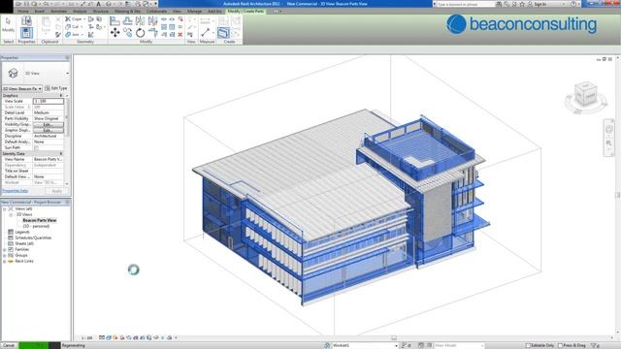The width and height of the screenshot is (621, 349).
Task: Toggle the Press & Drag checkbox
Action: pyautogui.click(x=560, y=345)
